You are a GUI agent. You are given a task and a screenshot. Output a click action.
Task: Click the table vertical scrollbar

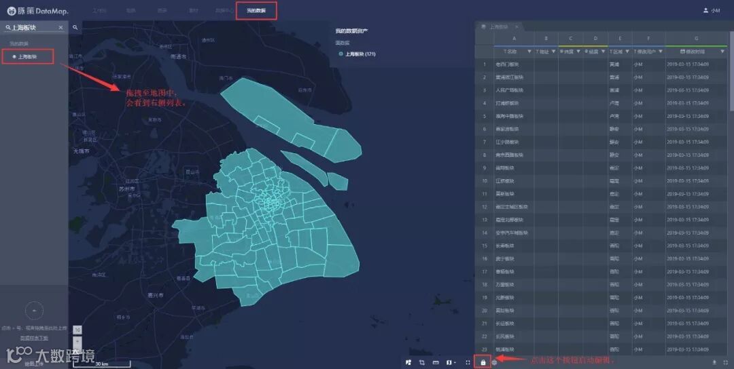click(731, 70)
